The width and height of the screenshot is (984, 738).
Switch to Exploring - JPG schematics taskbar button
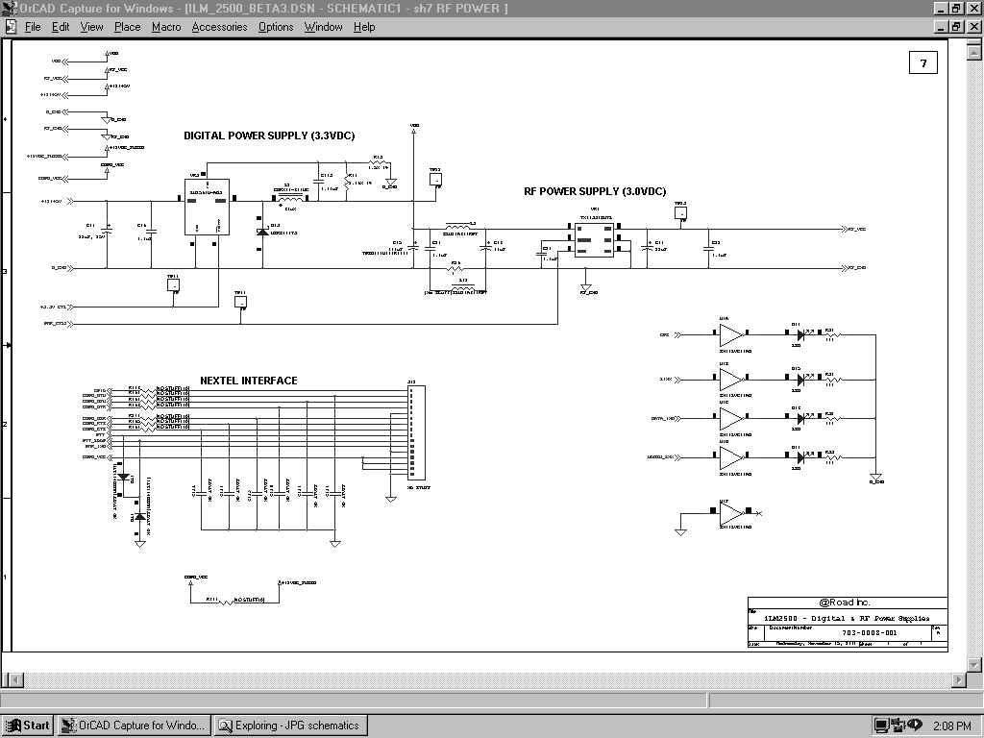coord(288,726)
